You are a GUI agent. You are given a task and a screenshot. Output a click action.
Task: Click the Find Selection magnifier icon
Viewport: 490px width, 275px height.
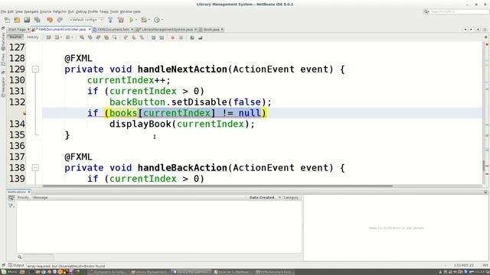pos(82,37)
